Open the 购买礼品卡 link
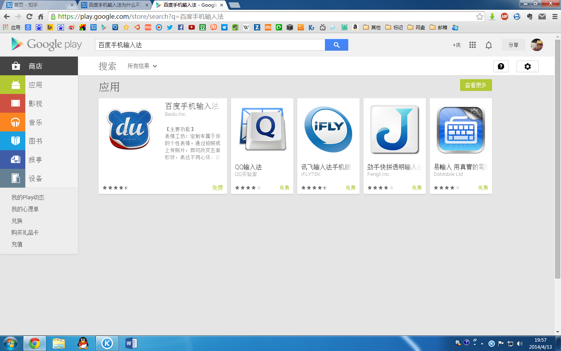Viewport: 561px width, 351px height. click(x=25, y=232)
